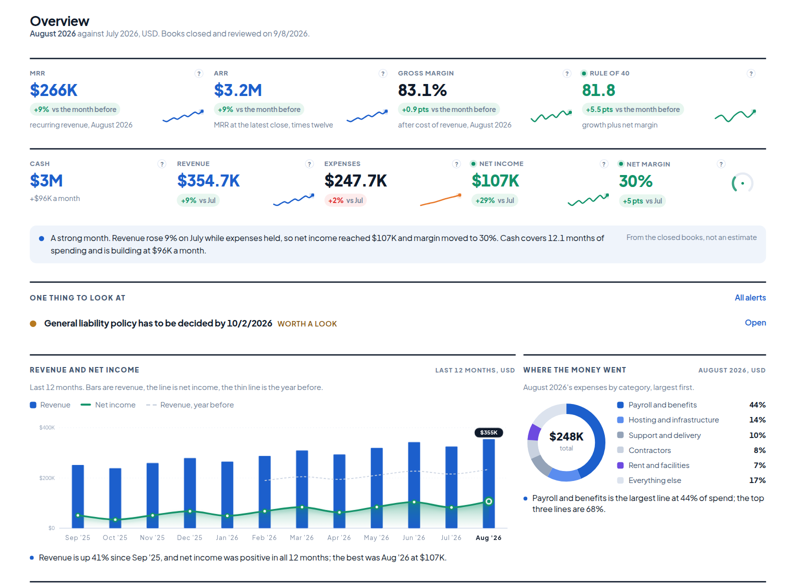796x585 pixels.
Task: Click the +0.9 pts vs the month before badge
Action: coord(449,109)
